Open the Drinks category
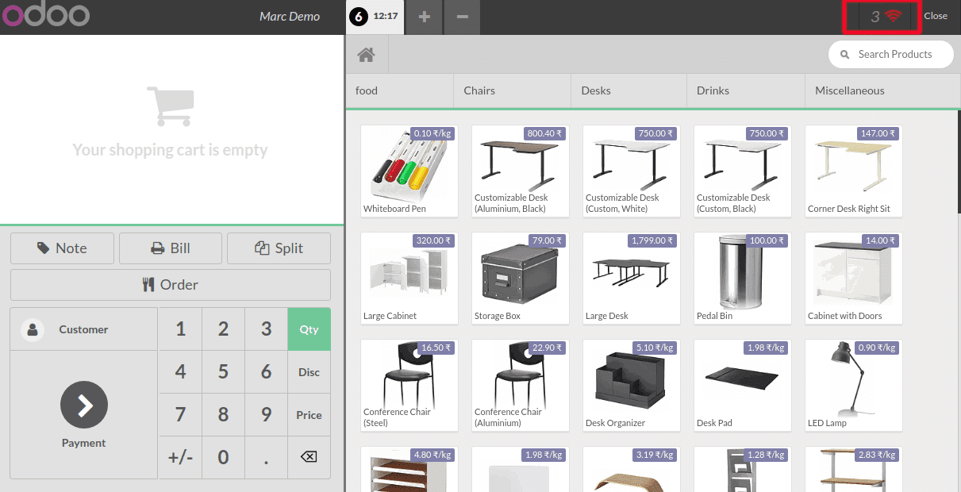This screenshot has width=961, height=492. [745, 90]
